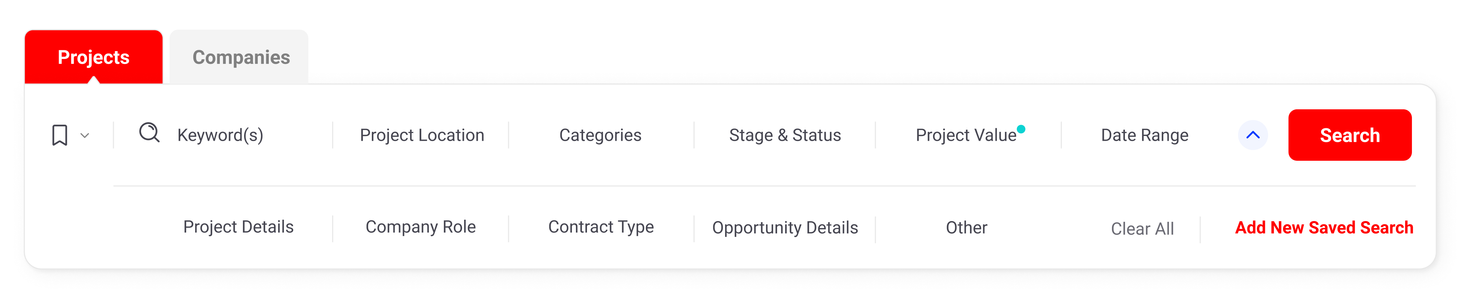Open the Project Value filter
The image size is (1461, 299).
(x=965, y=135)
